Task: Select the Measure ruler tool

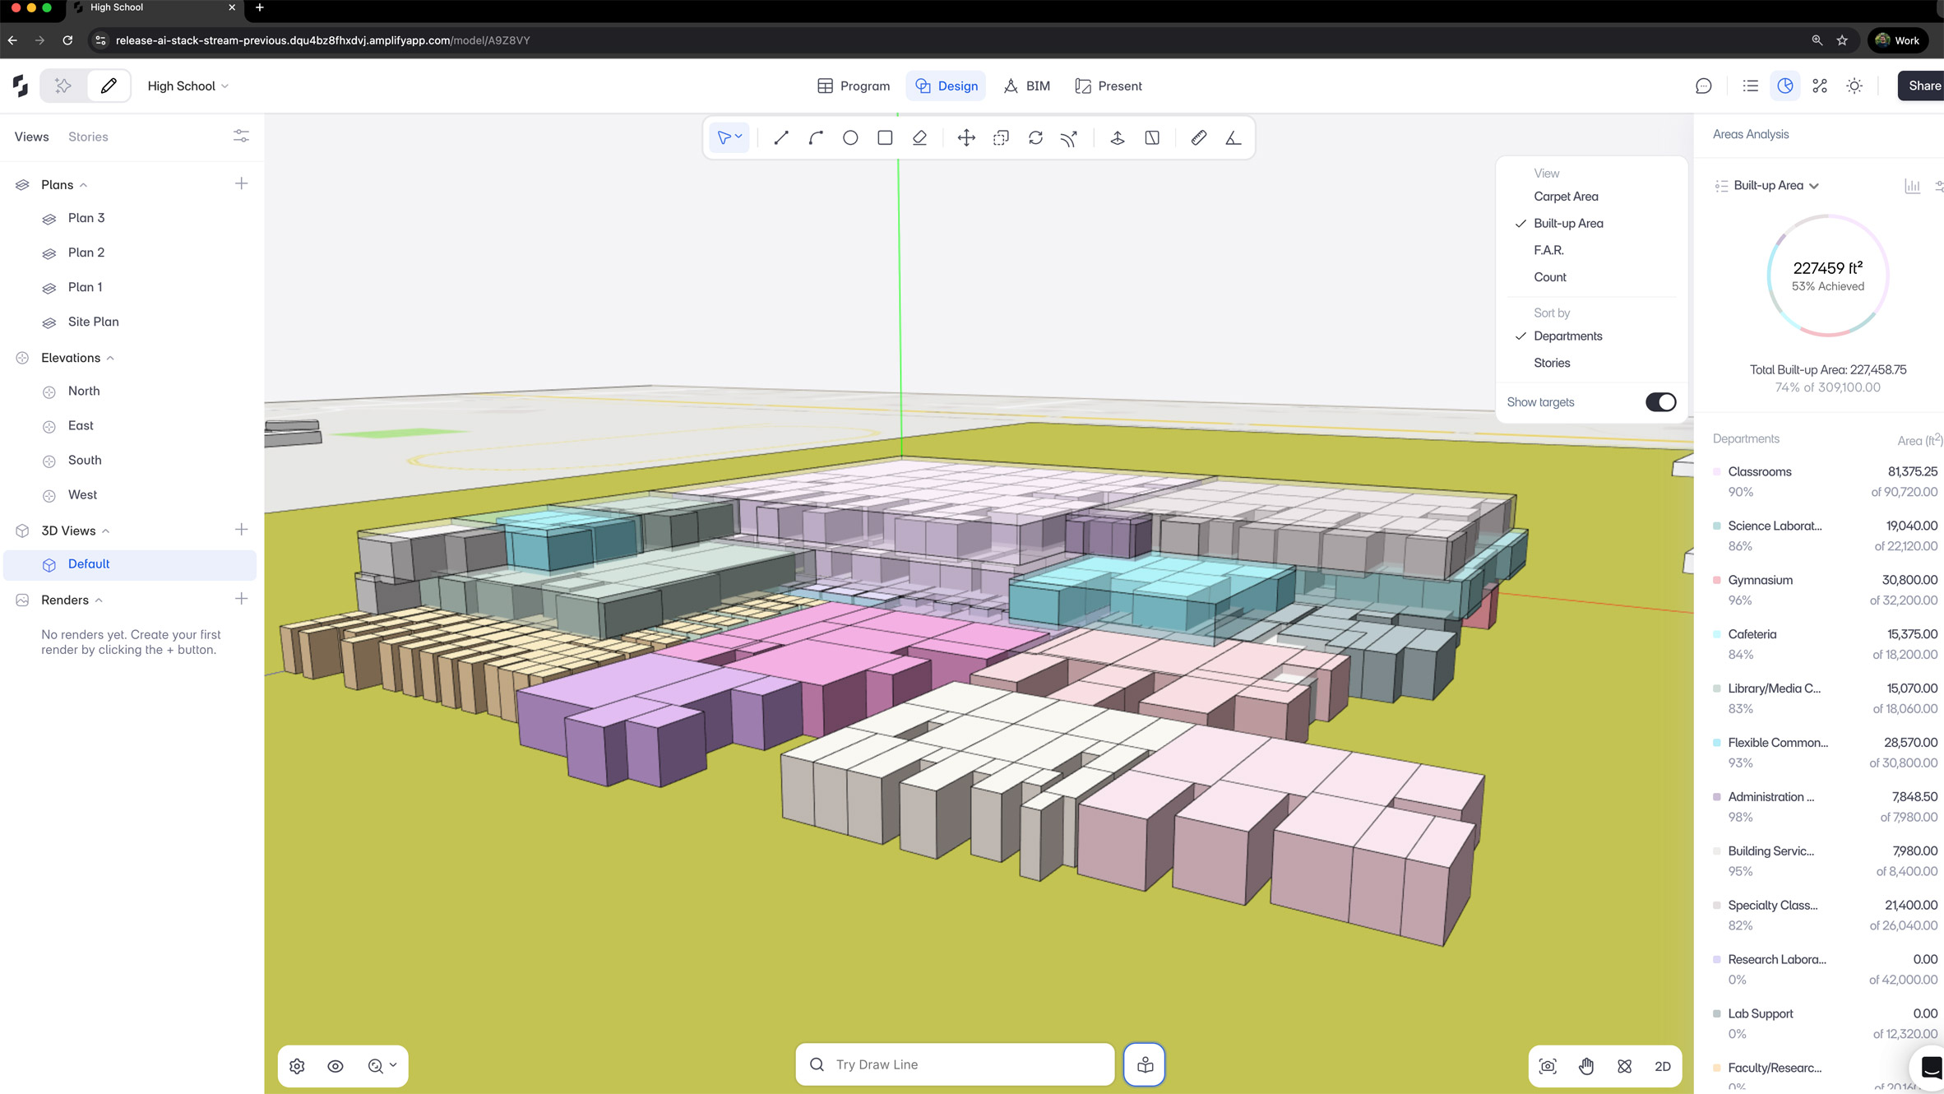Action: coord(1198,138)
